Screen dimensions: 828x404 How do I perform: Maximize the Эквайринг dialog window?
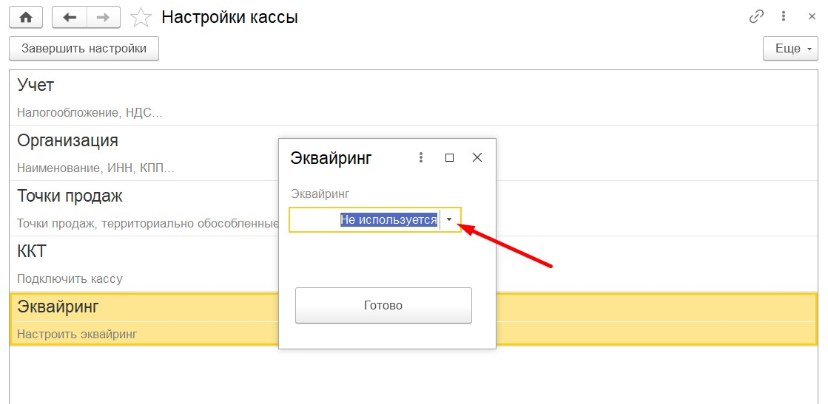pos(449,157)
